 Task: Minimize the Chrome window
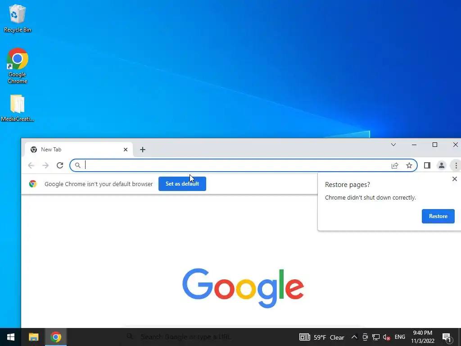click(414, 145)
